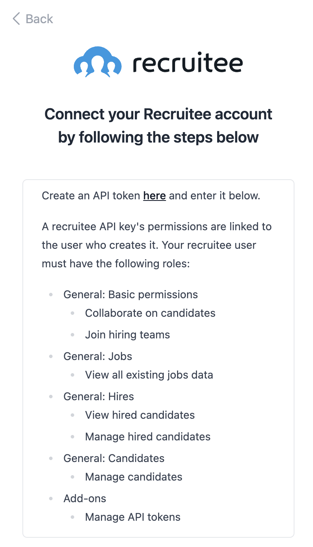Select the "General: Hires" list item
The image size is (313, 547).
[x=99, y=397]
